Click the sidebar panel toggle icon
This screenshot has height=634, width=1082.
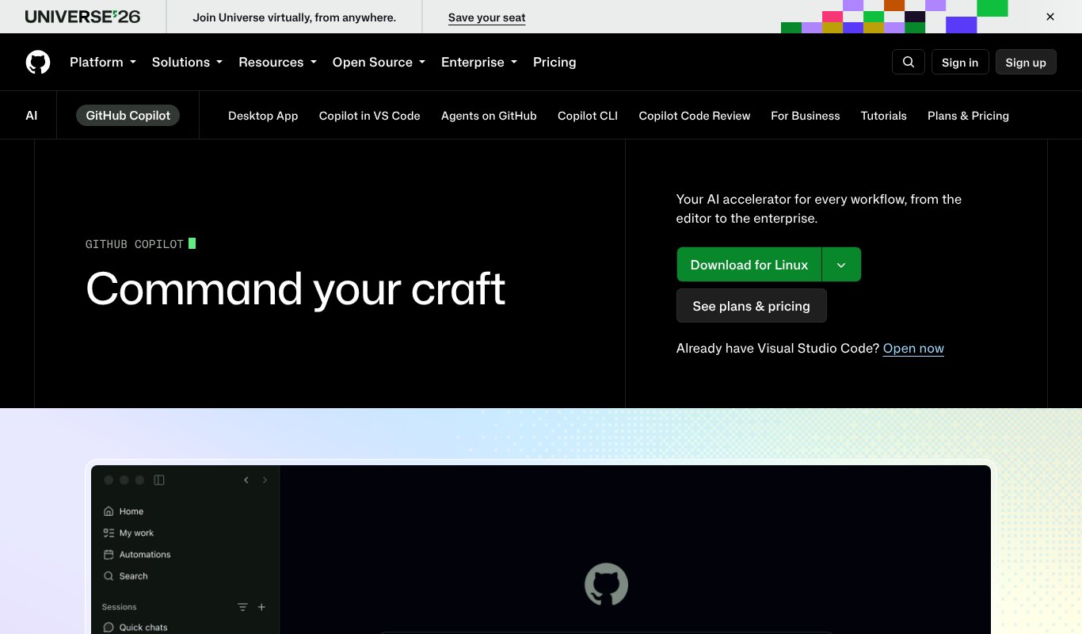159,480
